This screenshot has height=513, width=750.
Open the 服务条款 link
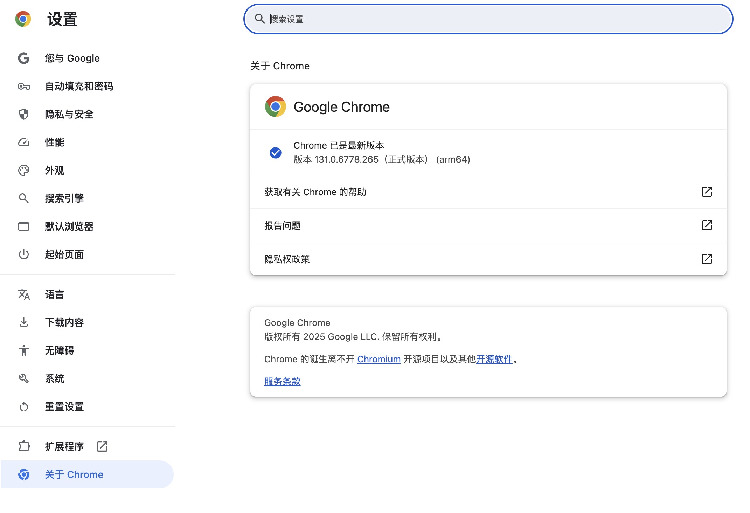(283, 382)
